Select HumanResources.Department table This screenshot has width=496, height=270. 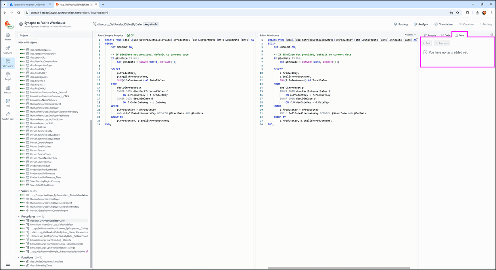pyautogui.click(x=45, y=104)
